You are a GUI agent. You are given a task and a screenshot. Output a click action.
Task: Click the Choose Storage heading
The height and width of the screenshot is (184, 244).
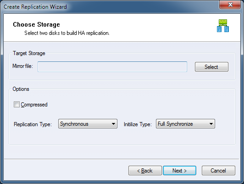pos(36,25)
